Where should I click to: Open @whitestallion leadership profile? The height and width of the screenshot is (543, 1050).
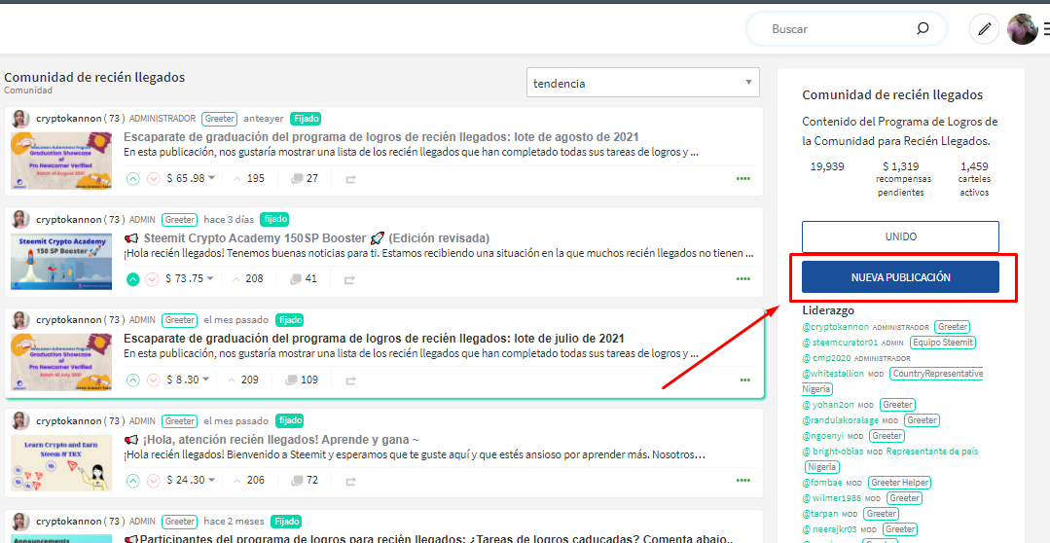(x=833, y=374)
